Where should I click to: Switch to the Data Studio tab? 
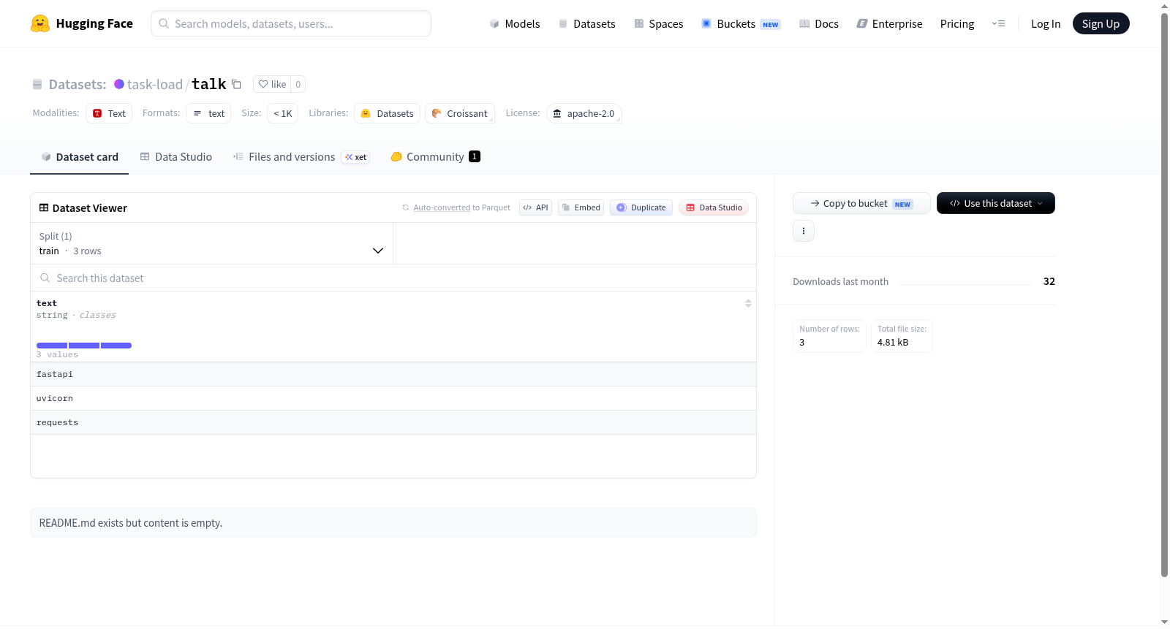coord(175,156)
